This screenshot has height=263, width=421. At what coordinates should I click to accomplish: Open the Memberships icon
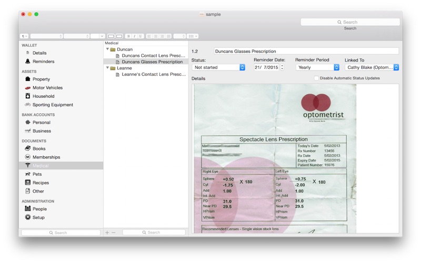click(x=28, y=157)
